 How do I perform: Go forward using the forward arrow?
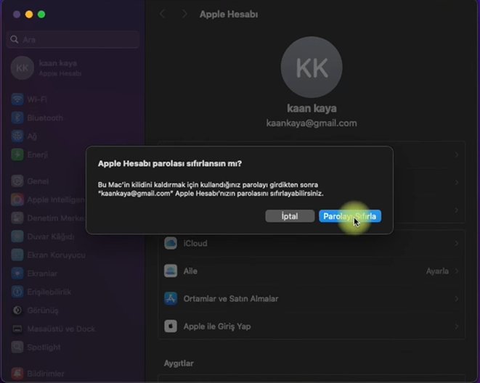[184, 14]
